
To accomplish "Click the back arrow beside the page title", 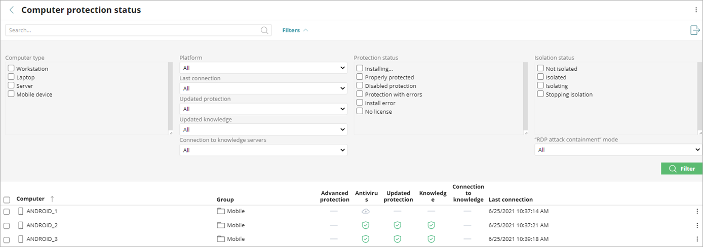I will (x=12, y=10).
